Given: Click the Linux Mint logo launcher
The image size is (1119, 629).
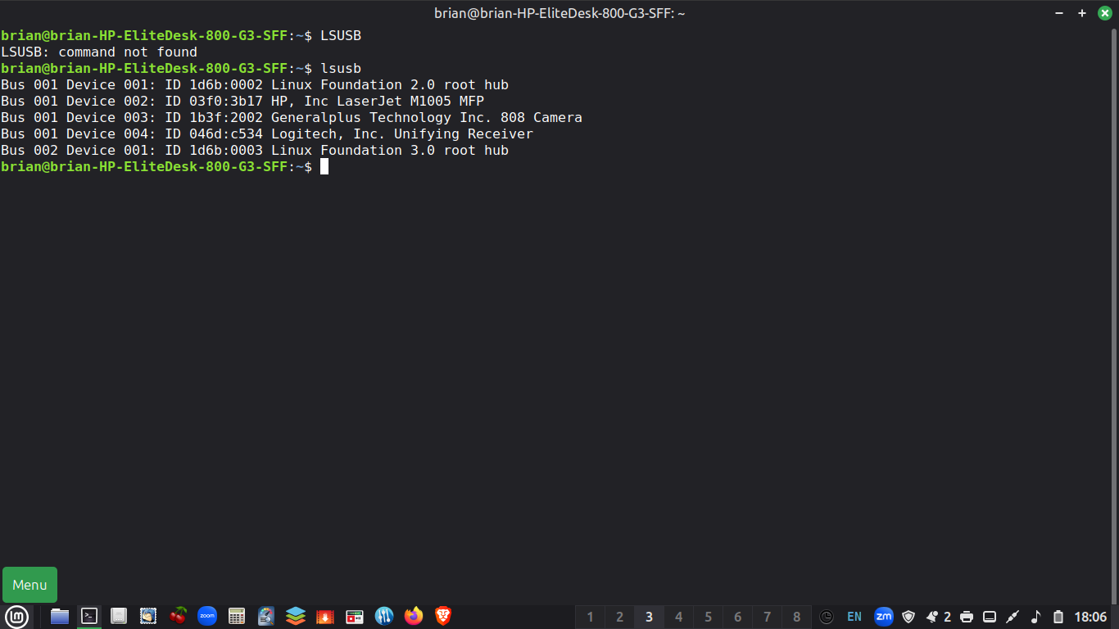Looking at the screenshot, I should [x=17, y=616].
